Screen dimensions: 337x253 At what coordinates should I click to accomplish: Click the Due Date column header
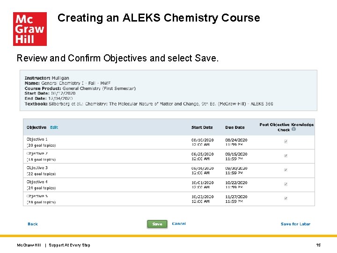(235, 127)
